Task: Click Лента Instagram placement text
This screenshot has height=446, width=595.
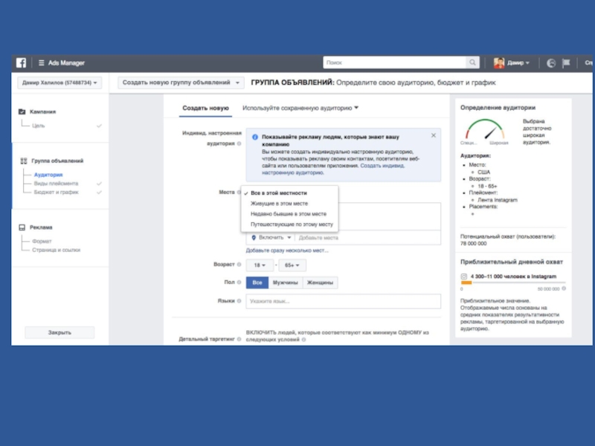Action: click(498, 200)
